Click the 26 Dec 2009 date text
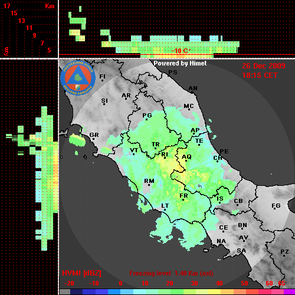295x295 pixels. click(264, 66)
